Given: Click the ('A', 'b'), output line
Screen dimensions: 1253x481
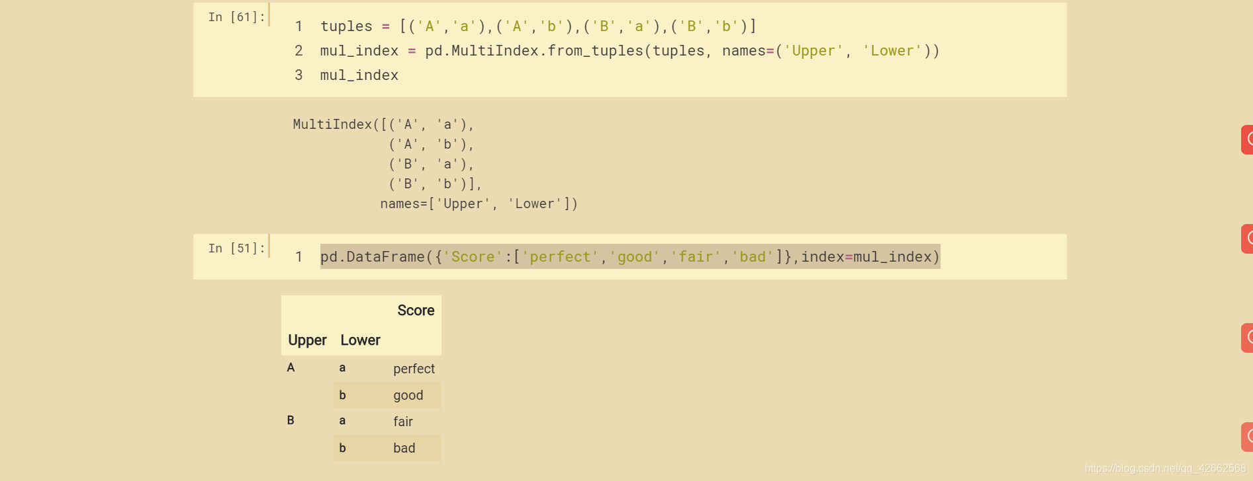Looking at the screenshot, I should click(432, 144).
